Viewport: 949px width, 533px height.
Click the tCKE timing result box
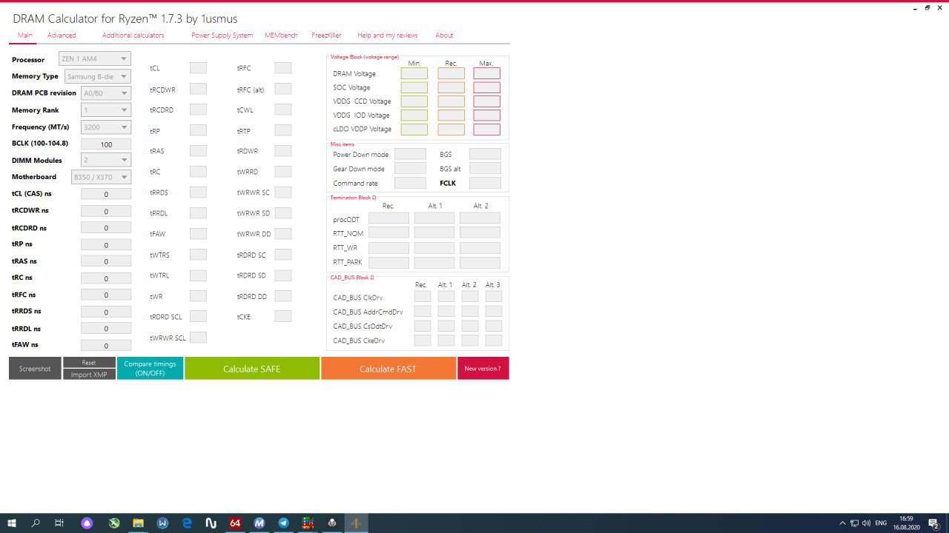pos(282,316)
